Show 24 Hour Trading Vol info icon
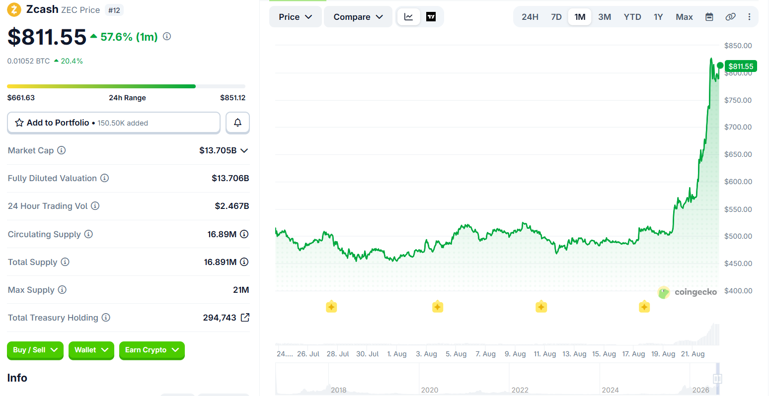 pyautogui.click(x=95, y=205)
